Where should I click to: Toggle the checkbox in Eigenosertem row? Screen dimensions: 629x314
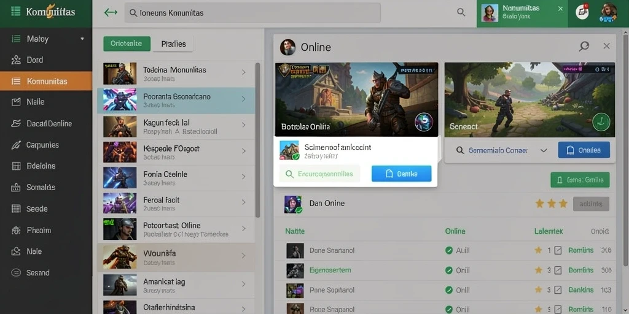pos(558,270)
